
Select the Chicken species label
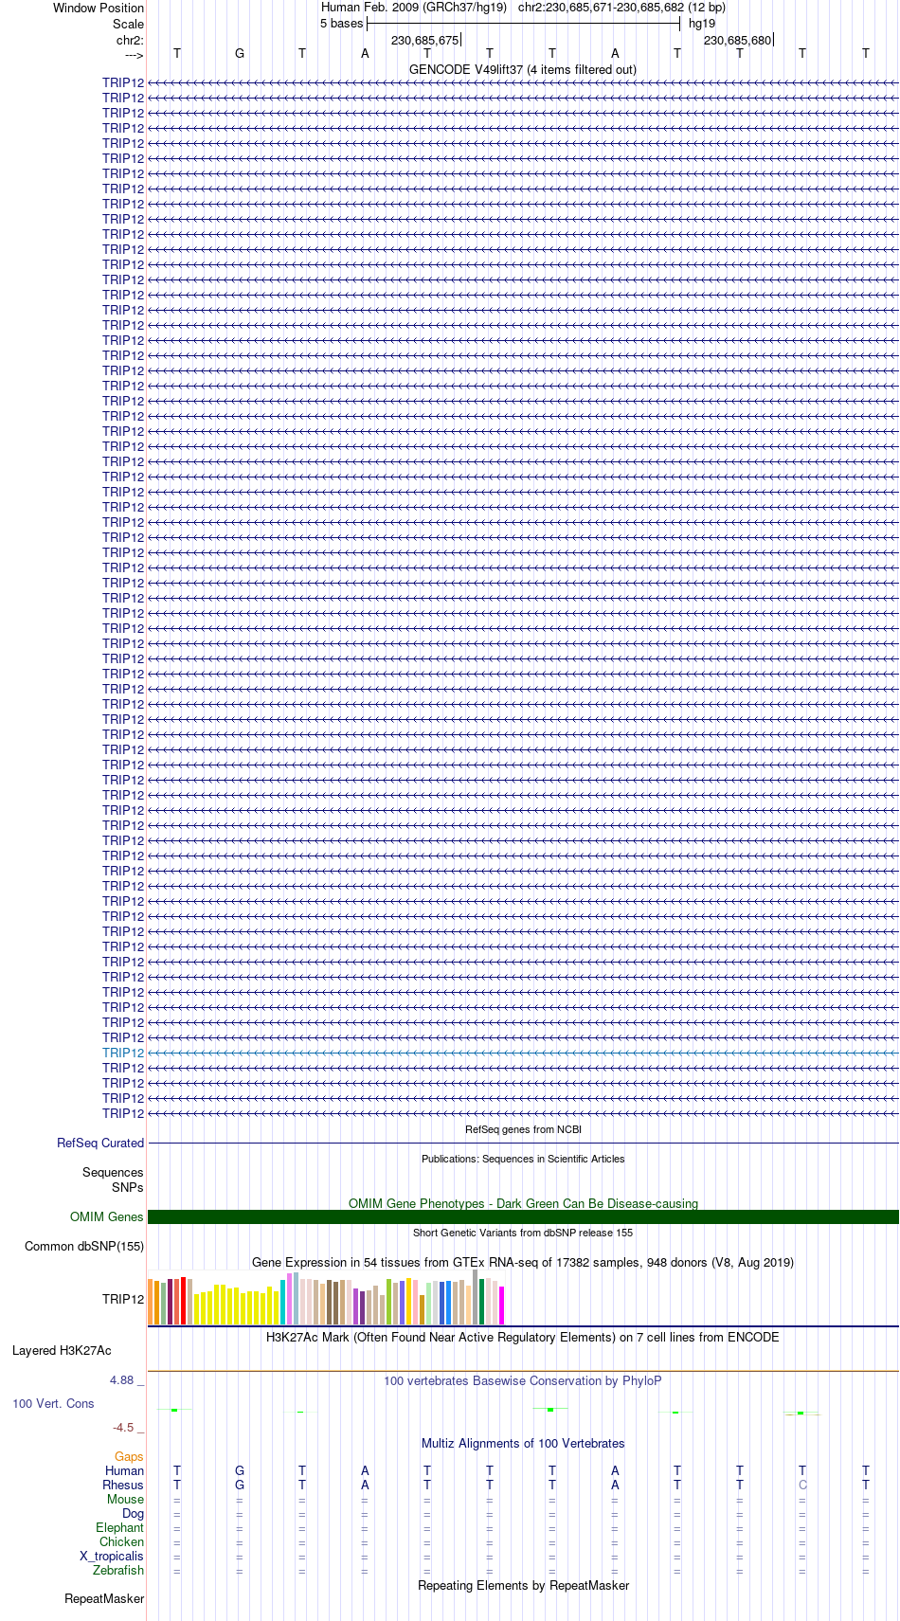(x=121, y=1541)
